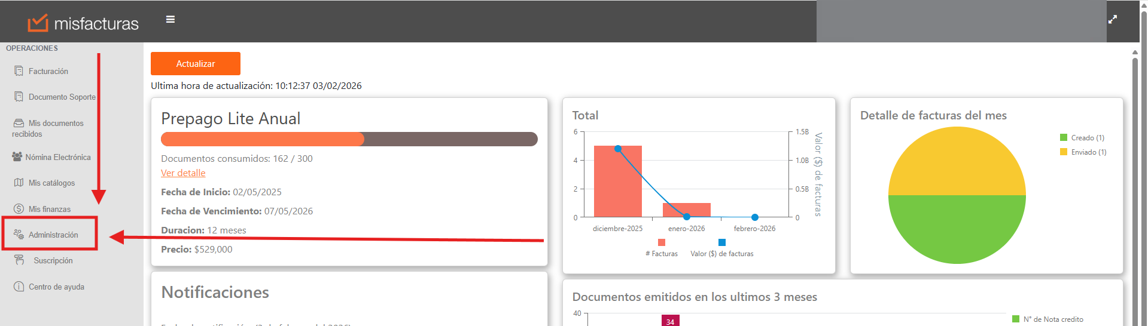Open the Ver detalle link
1148x326 pixels.
click(183, 173)
